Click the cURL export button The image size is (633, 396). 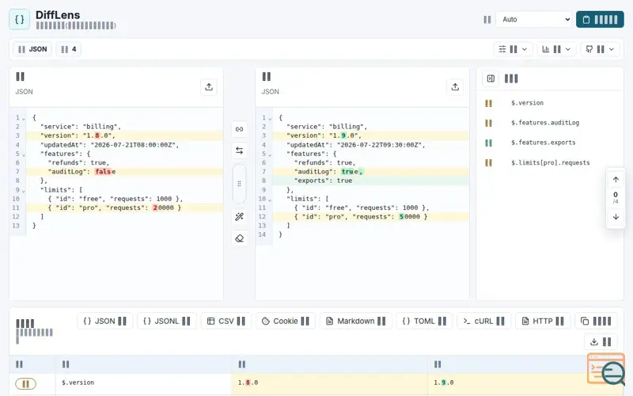click(483, 321)
